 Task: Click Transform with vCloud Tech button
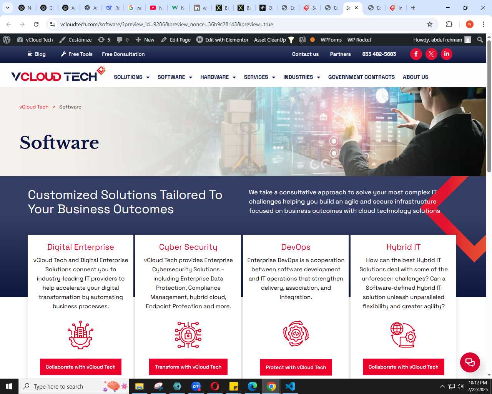(188, 367)
